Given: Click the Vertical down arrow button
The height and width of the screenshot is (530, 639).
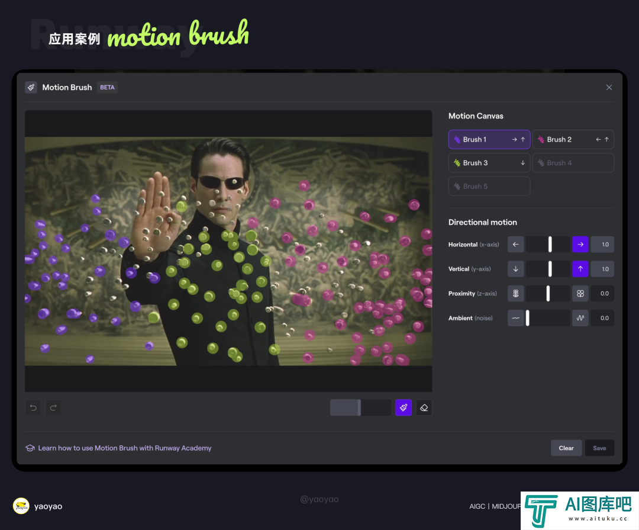Looking at the screenshot, I should click(x=515, y=269).
